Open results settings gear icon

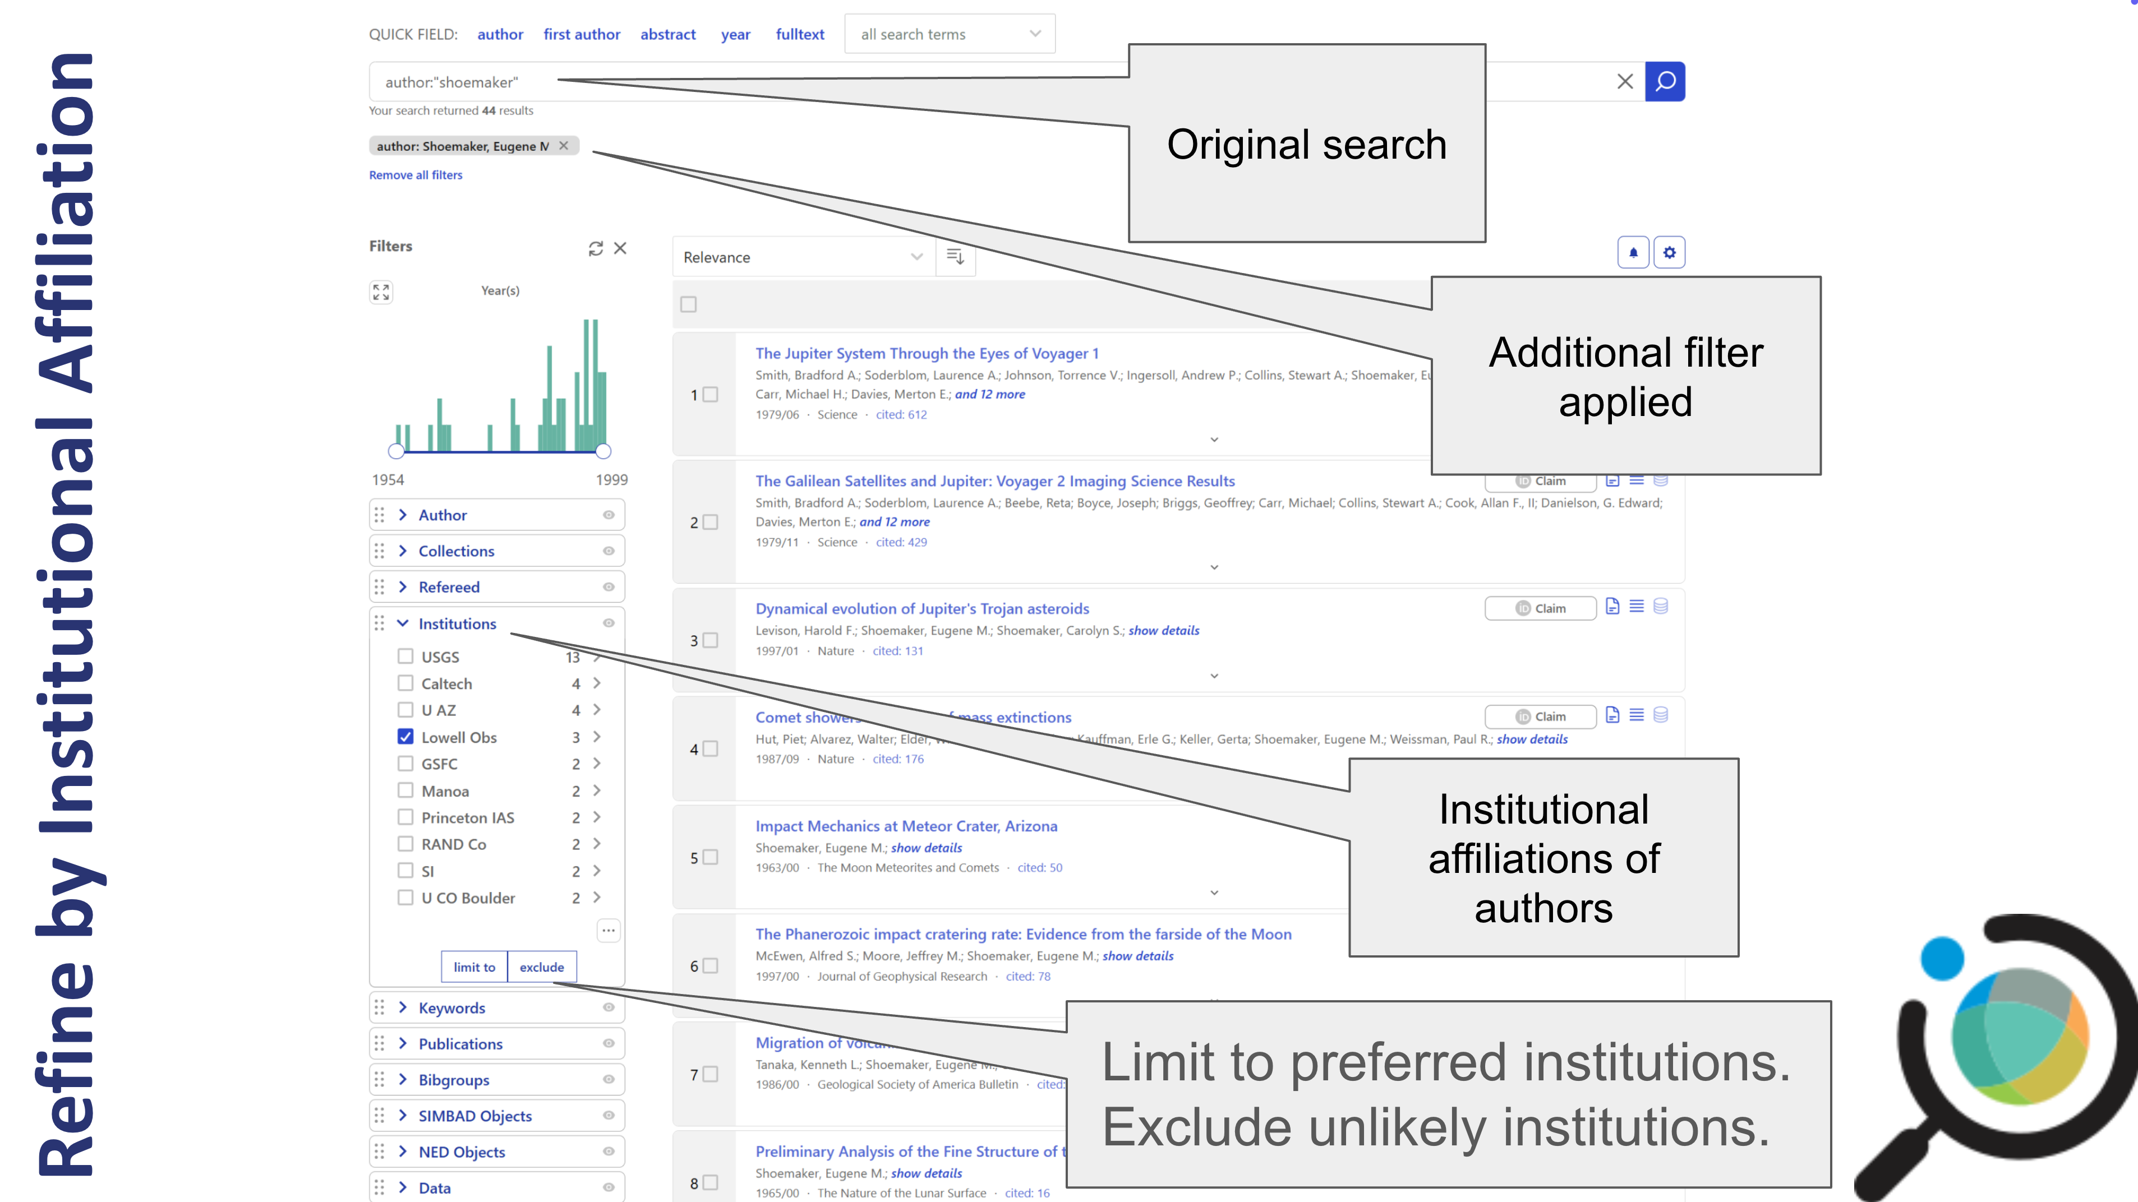click(1669, 252)
